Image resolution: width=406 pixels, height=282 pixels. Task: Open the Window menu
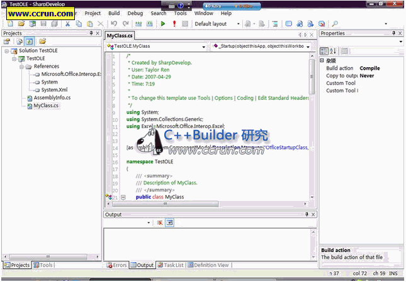point(204,13)
